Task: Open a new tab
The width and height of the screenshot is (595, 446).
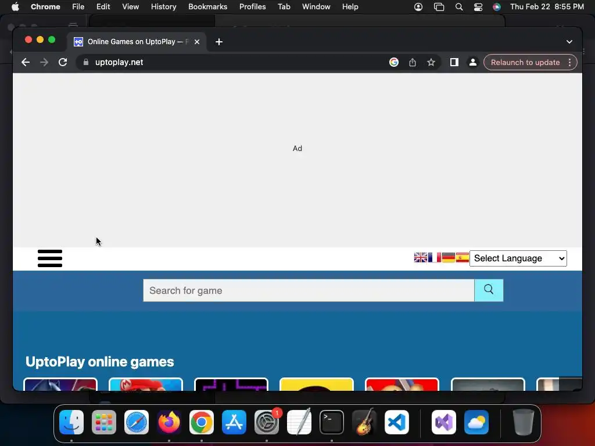Action: click(219, 42)
